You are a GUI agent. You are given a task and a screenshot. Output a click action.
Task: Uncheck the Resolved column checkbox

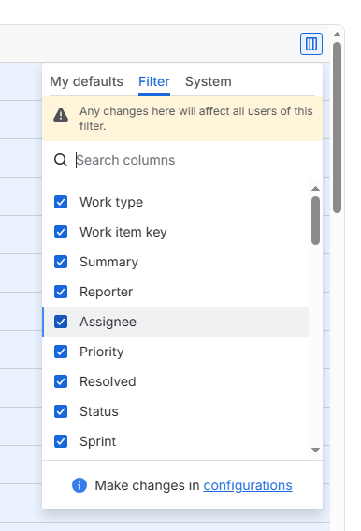coord(61,381)
